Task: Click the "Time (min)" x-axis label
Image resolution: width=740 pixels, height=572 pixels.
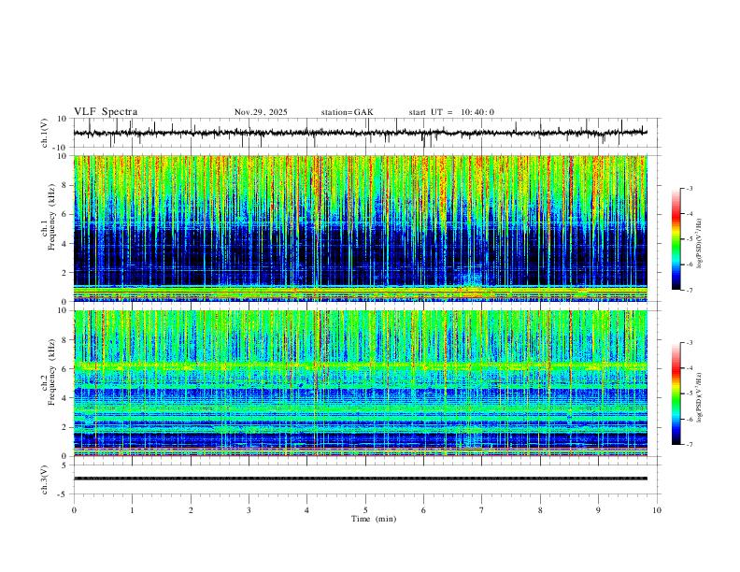Action: (374, 519)
